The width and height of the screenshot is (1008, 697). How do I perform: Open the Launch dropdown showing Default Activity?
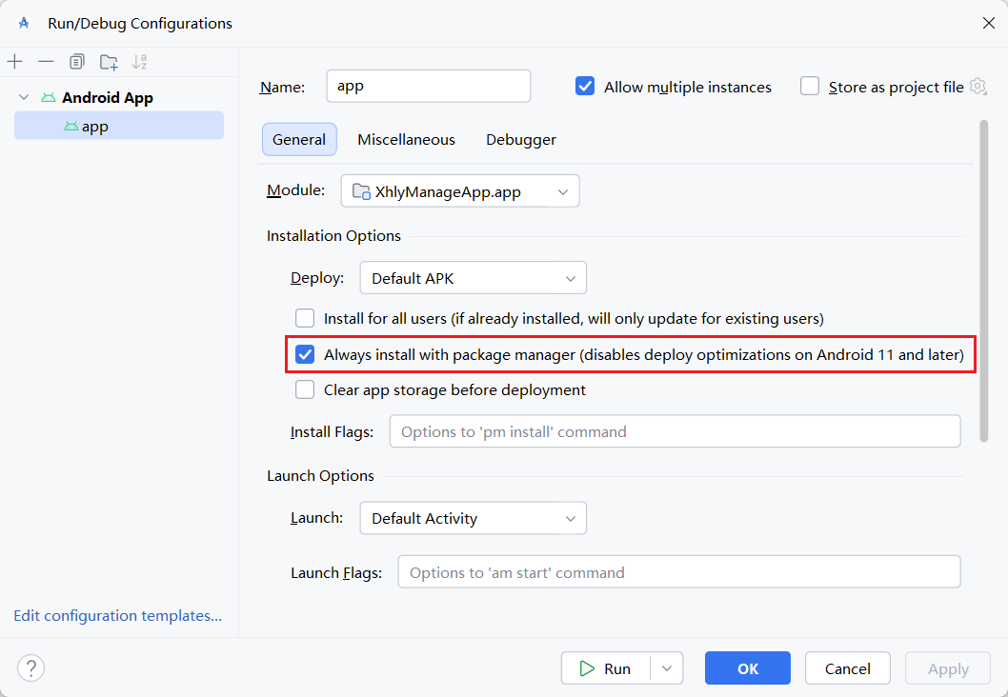click(x=473, y=518)
